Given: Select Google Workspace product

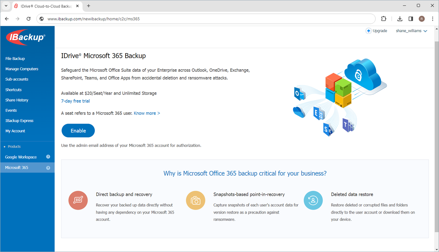Looking at the screenshot, I should [21, 157].
